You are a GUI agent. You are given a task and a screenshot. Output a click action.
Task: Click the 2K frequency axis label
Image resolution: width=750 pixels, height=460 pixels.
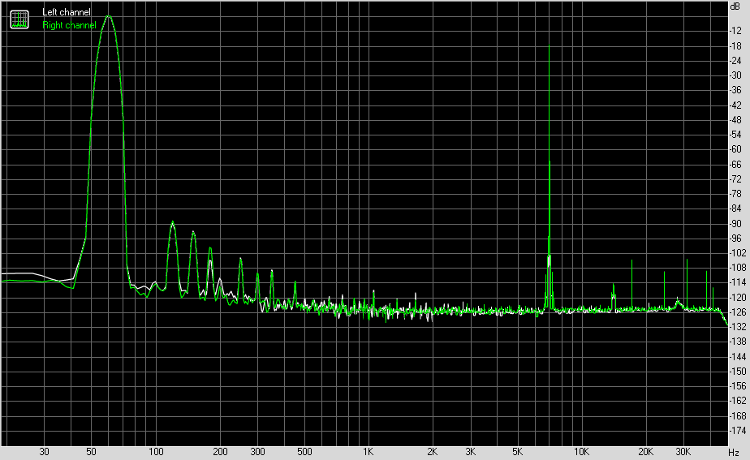coord(432,452)
